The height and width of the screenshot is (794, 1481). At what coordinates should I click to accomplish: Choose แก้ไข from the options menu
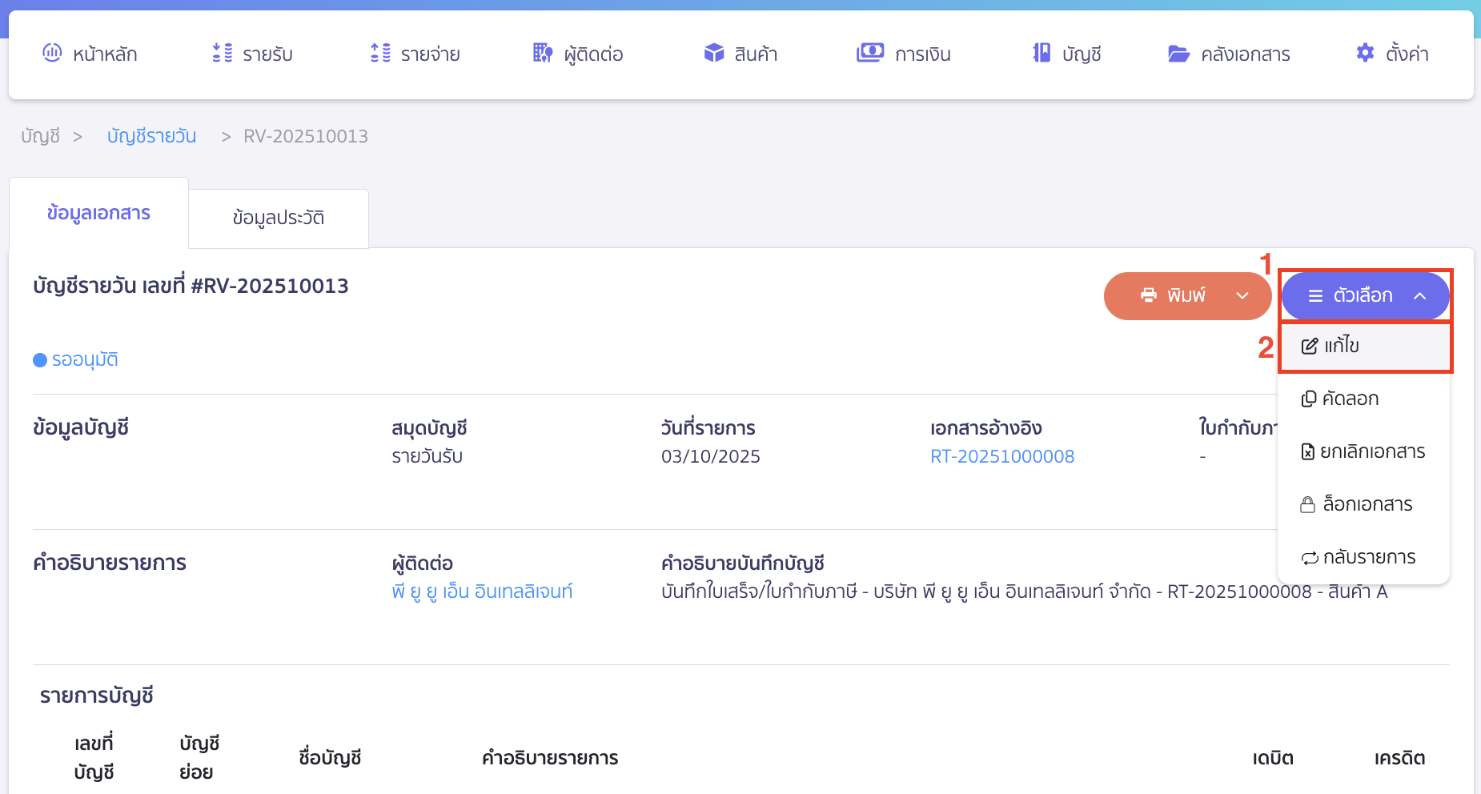point(1343,347)
